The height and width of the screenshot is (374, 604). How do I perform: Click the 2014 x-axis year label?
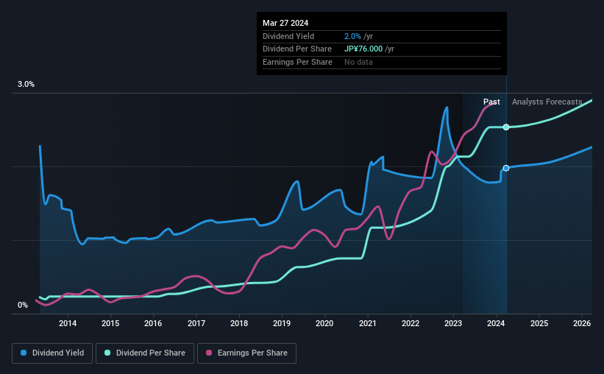tap(68, 323)
